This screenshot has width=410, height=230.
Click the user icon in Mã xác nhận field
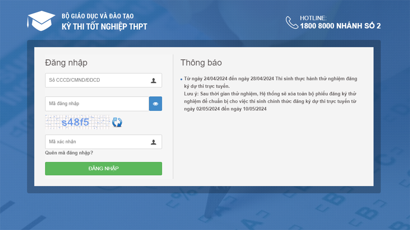coord(153,142)
